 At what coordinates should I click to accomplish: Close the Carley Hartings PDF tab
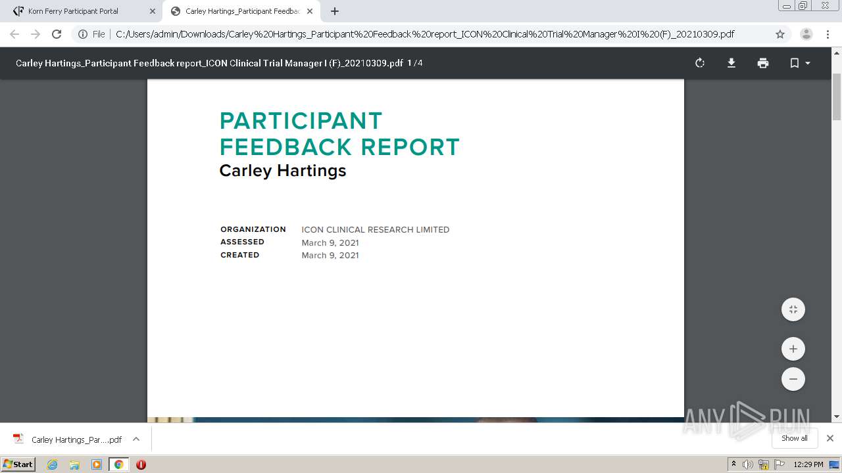pos(310,11)
